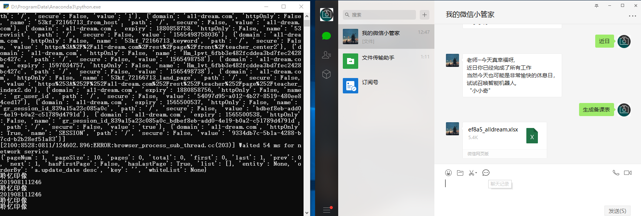
Task: Click the python.exe console title bar icon
Action: coord(6,7)
